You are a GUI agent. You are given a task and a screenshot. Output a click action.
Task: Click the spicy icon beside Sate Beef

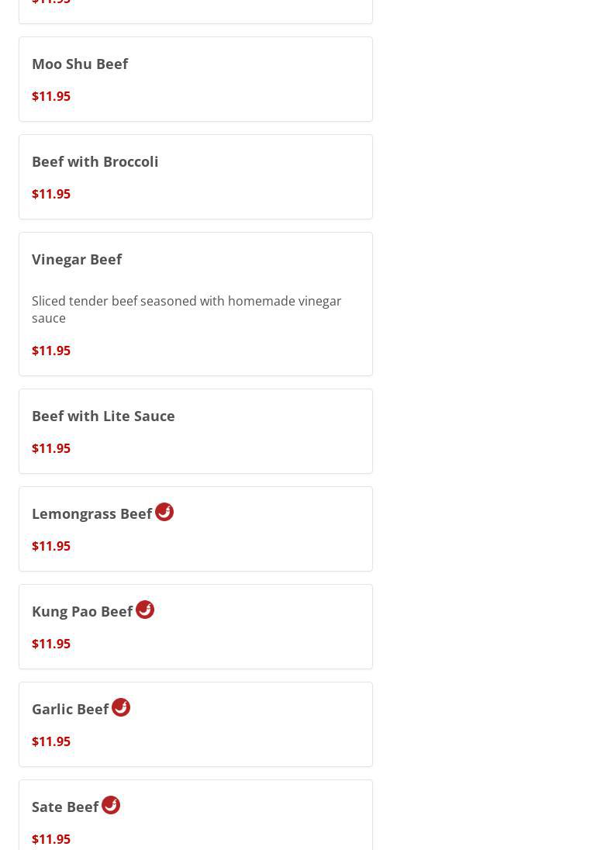click(x=111, y=805)
